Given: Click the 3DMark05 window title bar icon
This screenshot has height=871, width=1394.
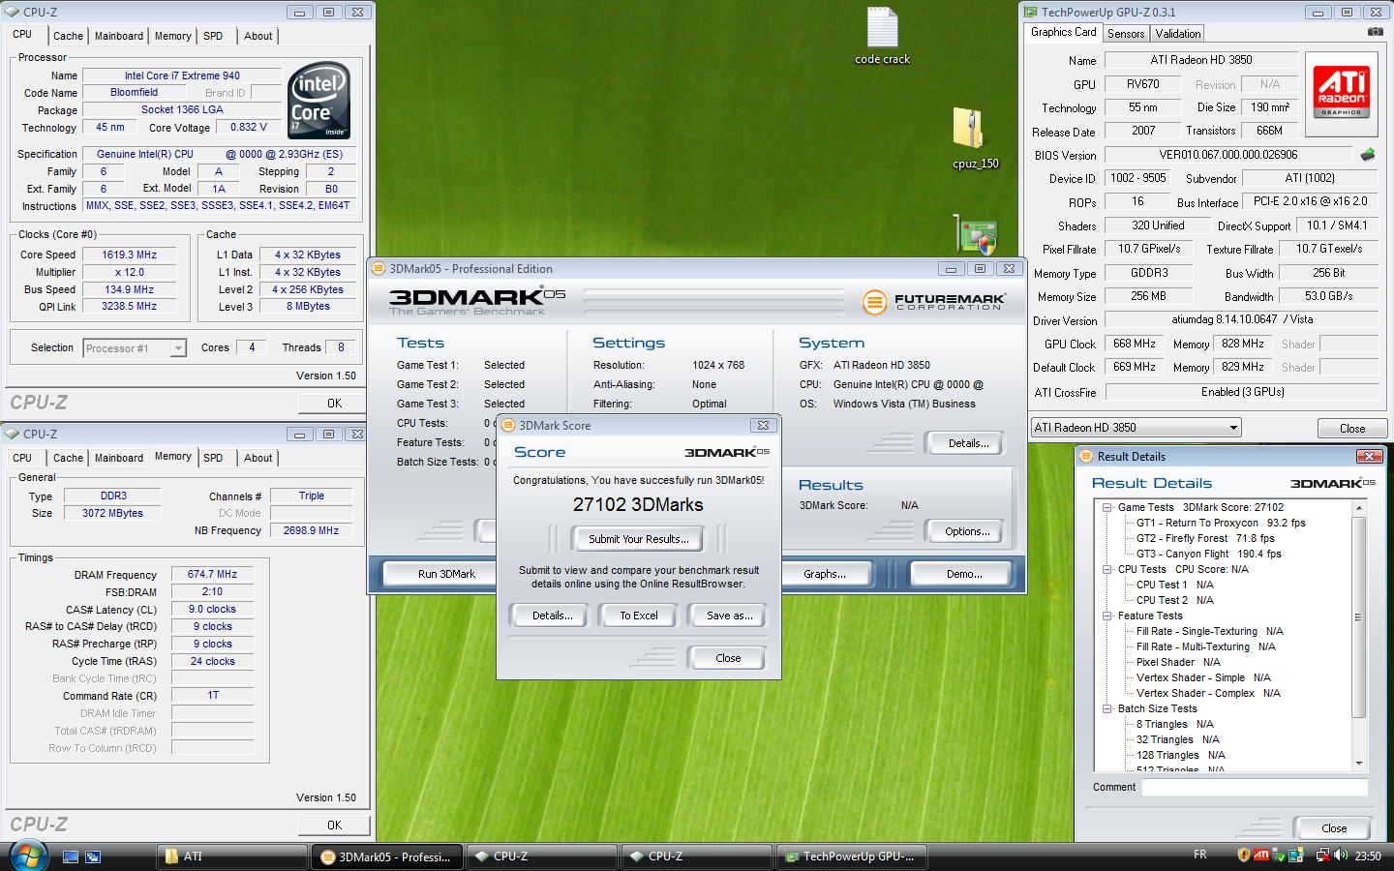Looking at the screenshot, I should 379,269.
